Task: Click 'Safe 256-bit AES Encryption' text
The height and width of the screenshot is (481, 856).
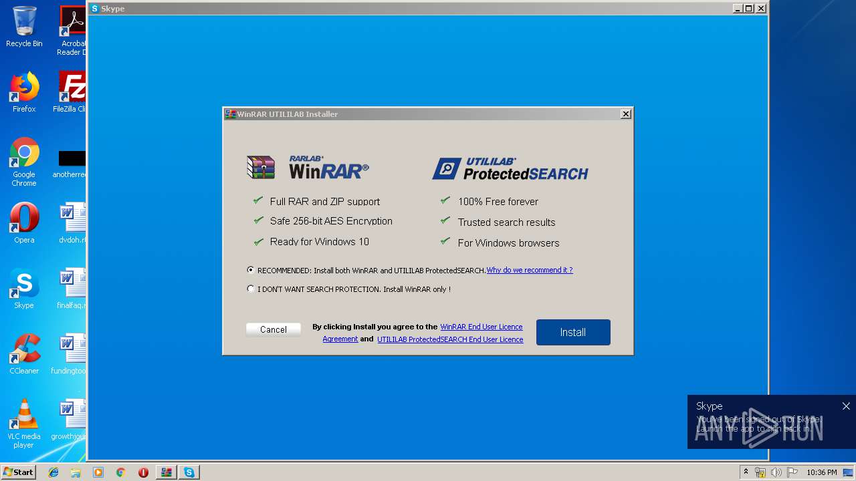Action: tap(331, 221)
